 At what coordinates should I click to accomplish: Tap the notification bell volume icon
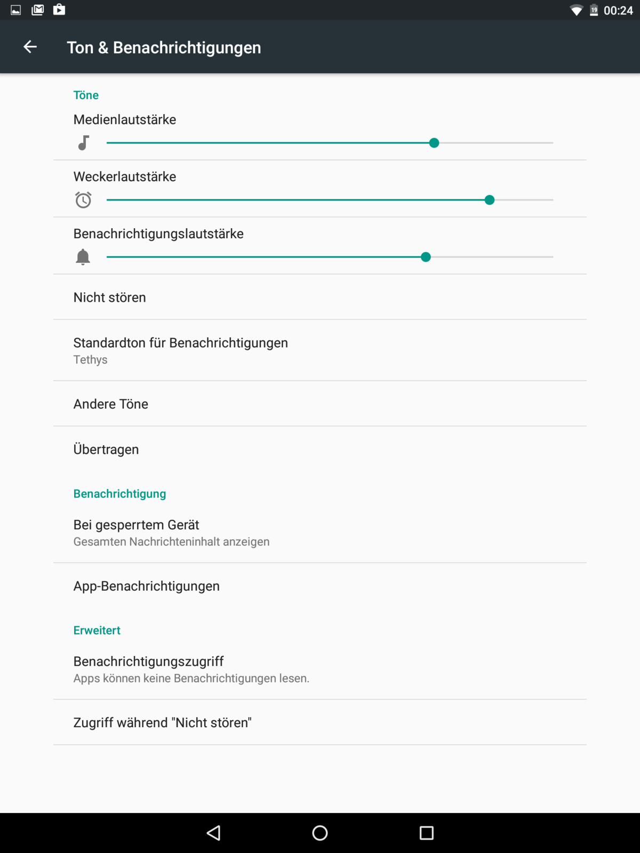pyautogui.click(x=83, y=257)
